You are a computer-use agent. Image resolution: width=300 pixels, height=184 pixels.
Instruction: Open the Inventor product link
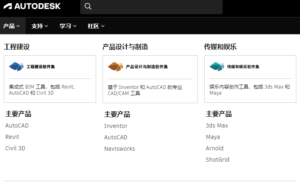point(116,126)
